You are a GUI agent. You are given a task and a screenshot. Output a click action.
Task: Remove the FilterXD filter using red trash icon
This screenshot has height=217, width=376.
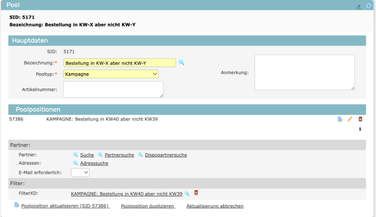tap(196, 193)
